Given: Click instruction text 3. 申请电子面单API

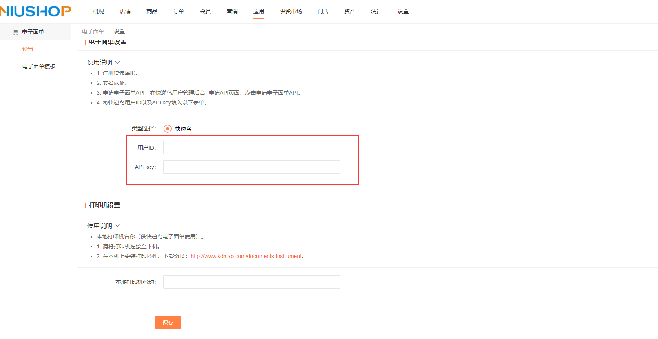Looking at the screenshot, I should [199, 93].
